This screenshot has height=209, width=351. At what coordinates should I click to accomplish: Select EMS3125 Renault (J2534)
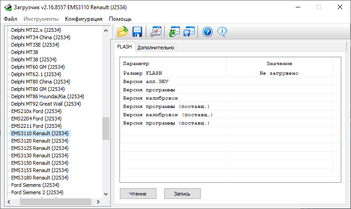pyautogui.click(x=40, y=148)
